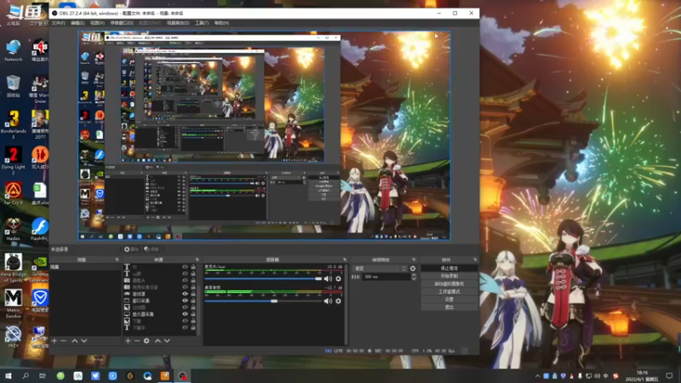
Task: Mute the second audio mixer channel
Action: (328, 301)
